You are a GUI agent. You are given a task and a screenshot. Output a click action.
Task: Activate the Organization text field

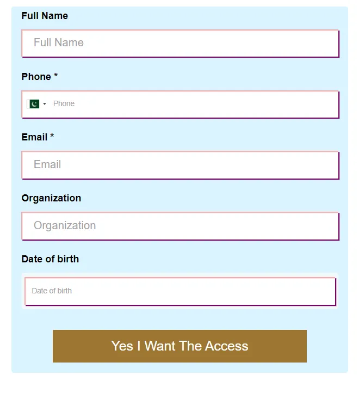pyautogui.click(x=181, y=226)
